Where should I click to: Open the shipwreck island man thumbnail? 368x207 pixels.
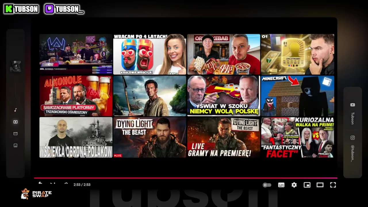point(149,96)
